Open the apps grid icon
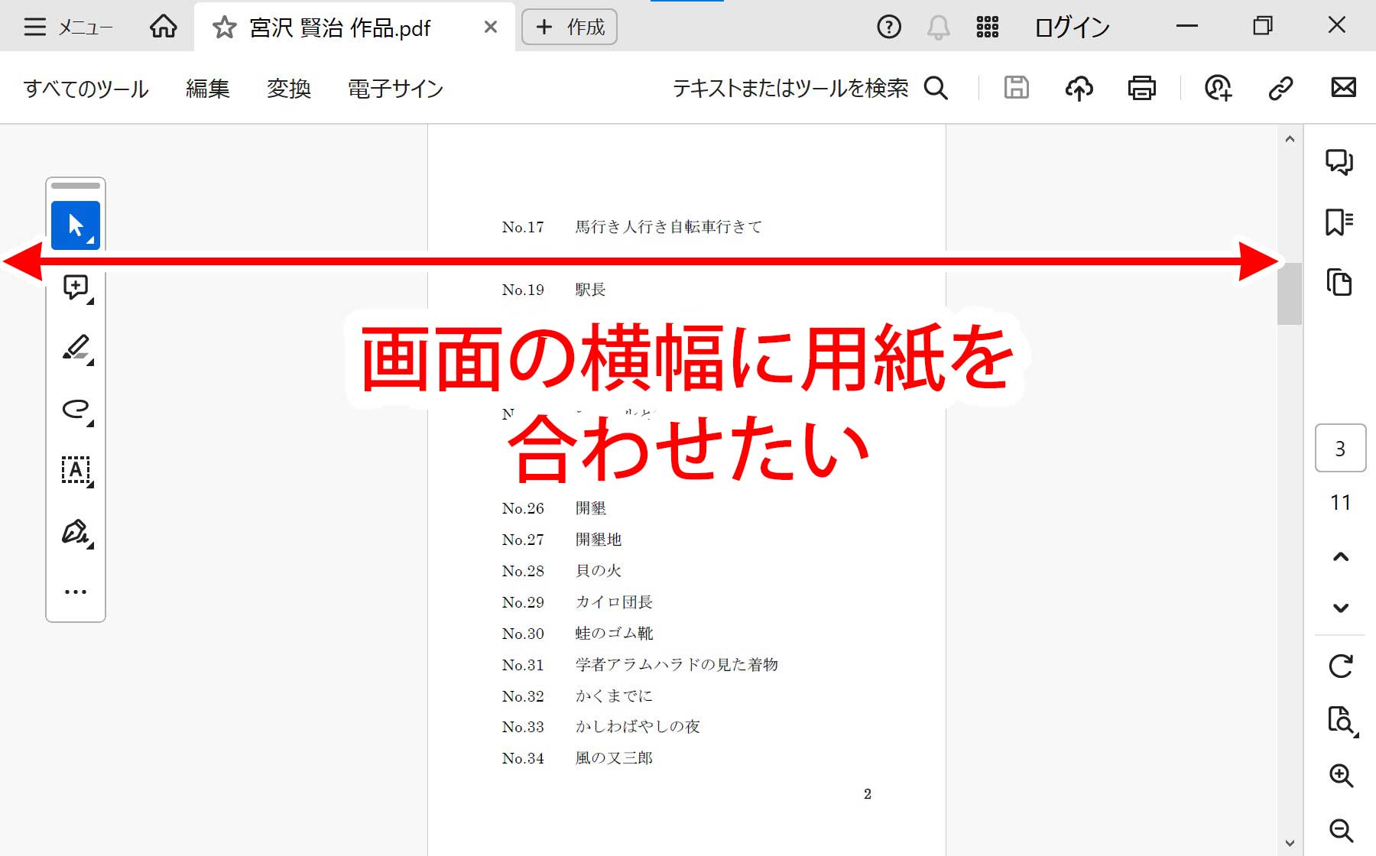Viewport: 1376px width, 856px height. point(988,28)
